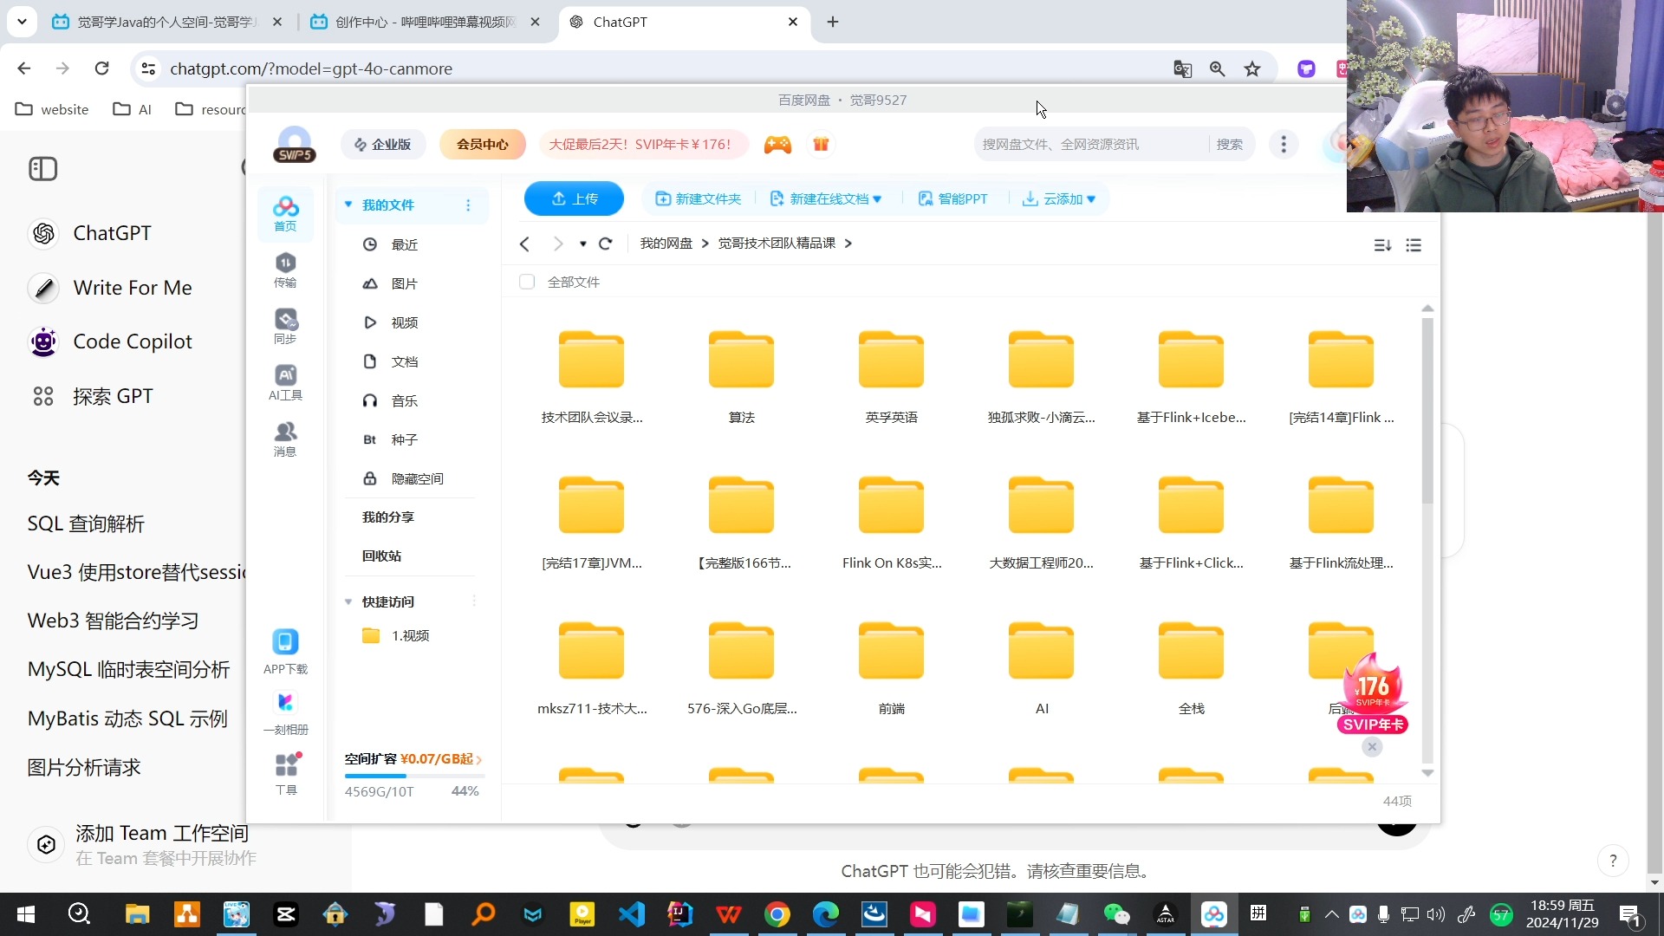Collapse the 快捷访问 section

348,601
